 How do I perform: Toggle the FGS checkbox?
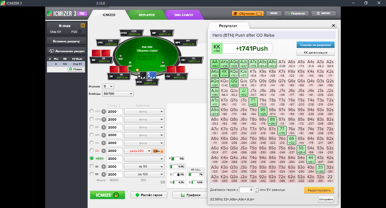[x=80, y=32]
